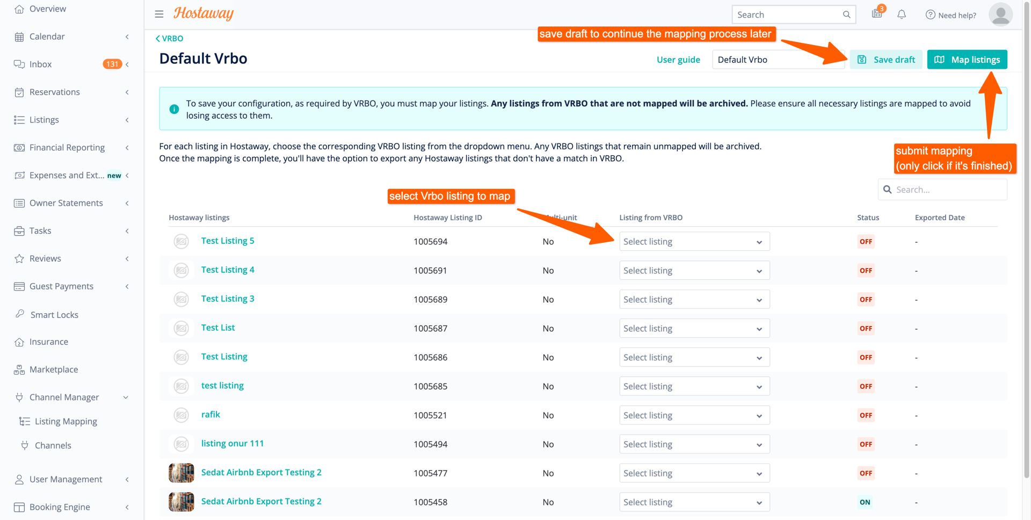Open the hamburger menu icon
This screenshot has height=520, width=1031.
pos(159,14)
